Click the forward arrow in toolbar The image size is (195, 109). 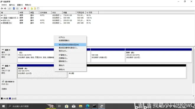[x=5, y=9]
